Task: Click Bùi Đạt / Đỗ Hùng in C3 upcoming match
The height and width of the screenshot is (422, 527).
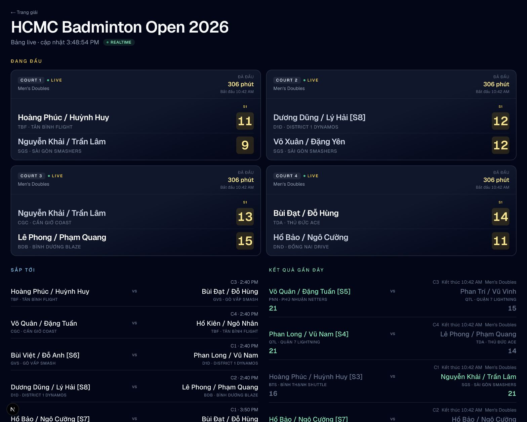Action: [230, 291]
